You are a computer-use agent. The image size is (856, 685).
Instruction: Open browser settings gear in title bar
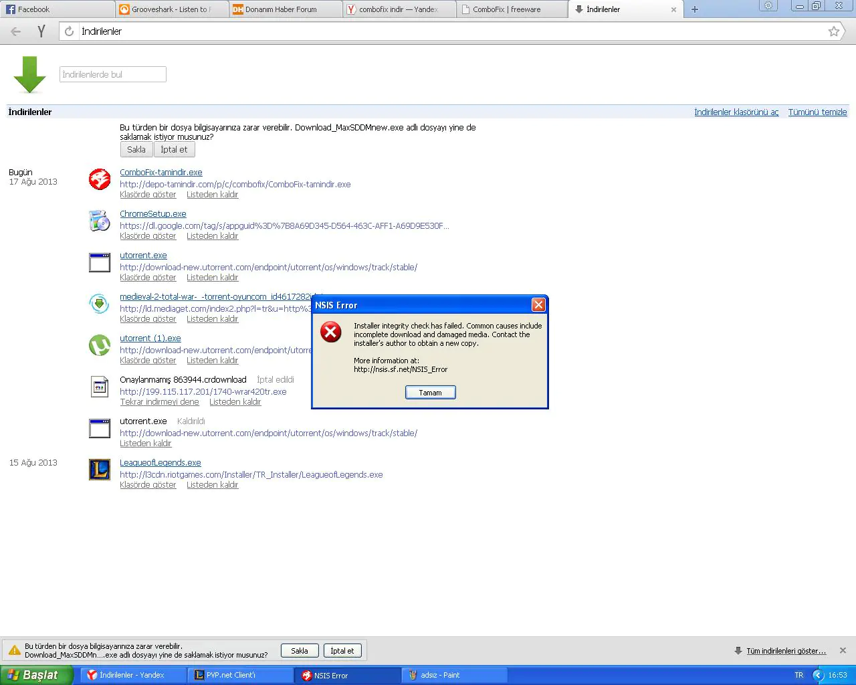pos(768,5)
